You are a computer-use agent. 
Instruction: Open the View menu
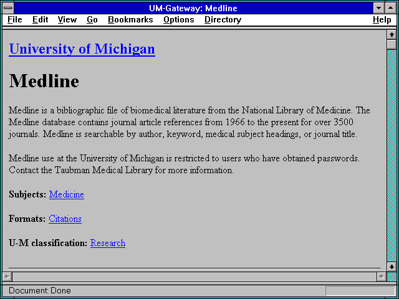coord(67,20)
